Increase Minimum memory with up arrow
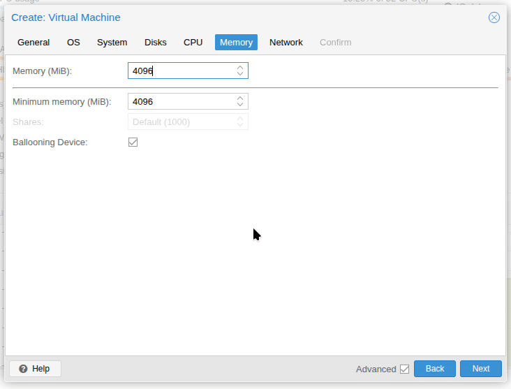 (x=240, y=98)
